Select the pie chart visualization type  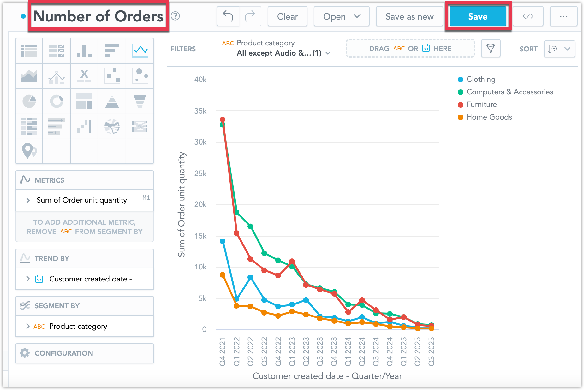pos(29,101)
